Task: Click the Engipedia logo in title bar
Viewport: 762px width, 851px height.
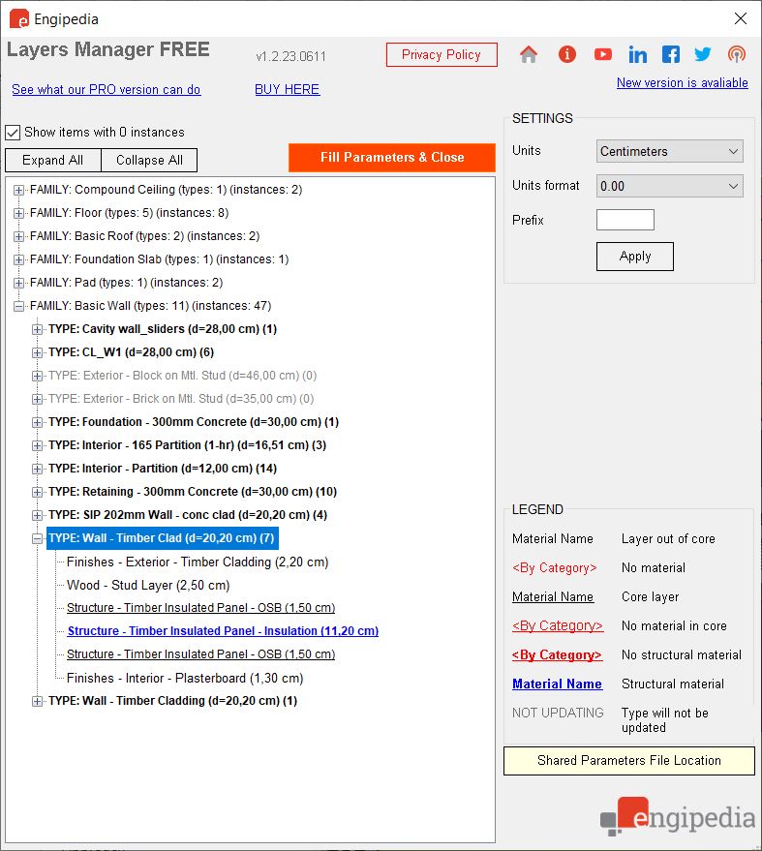Action: (19, 19)
